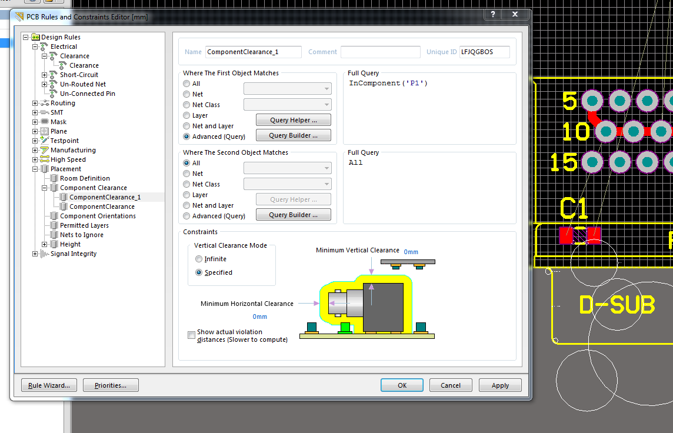Screen dimensions: 673x433
Task: Select Infinite vertical clearance mode
Action: tap(199, 259)
